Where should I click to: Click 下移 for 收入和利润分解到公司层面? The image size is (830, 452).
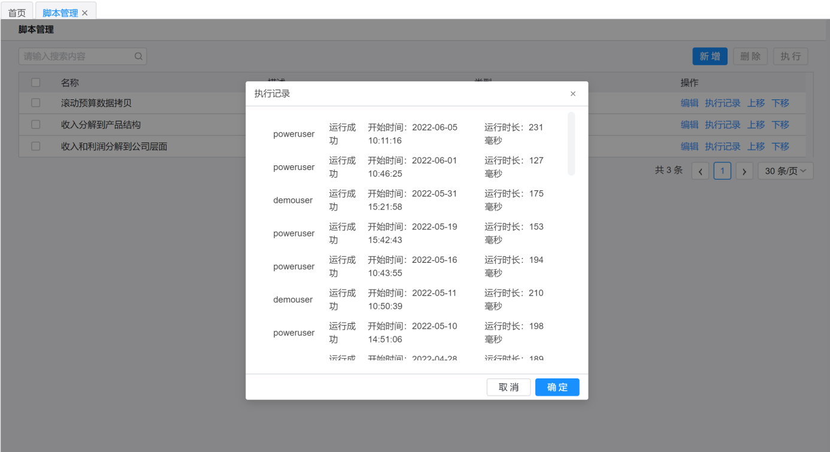point(780,146)
